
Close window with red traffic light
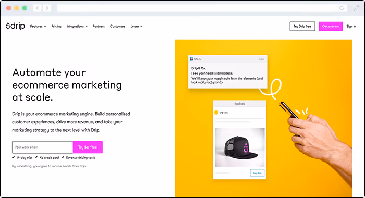point(9,8)
